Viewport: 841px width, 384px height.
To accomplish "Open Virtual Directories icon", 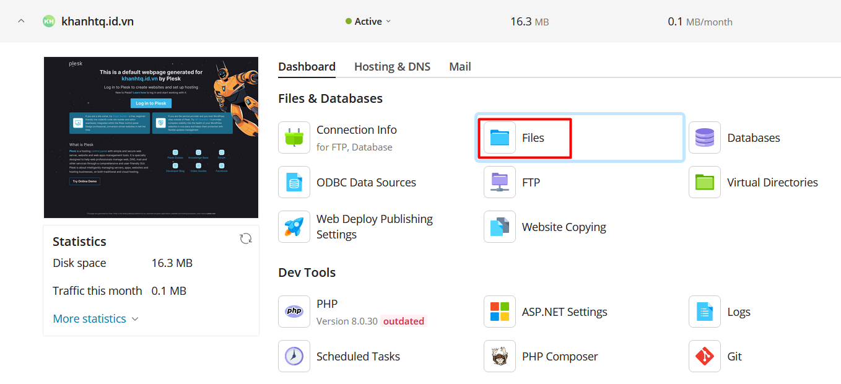I will (x=705, y=182).
